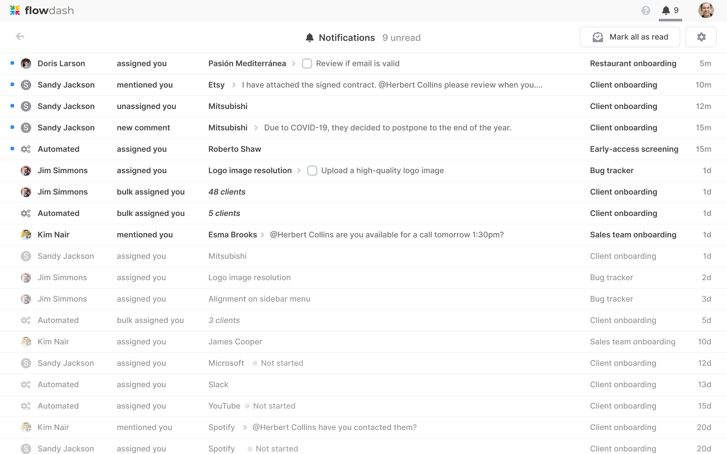Click the unread dot on Doris Larson's notification
Screen dimensions: 727x454
point(12,63)
